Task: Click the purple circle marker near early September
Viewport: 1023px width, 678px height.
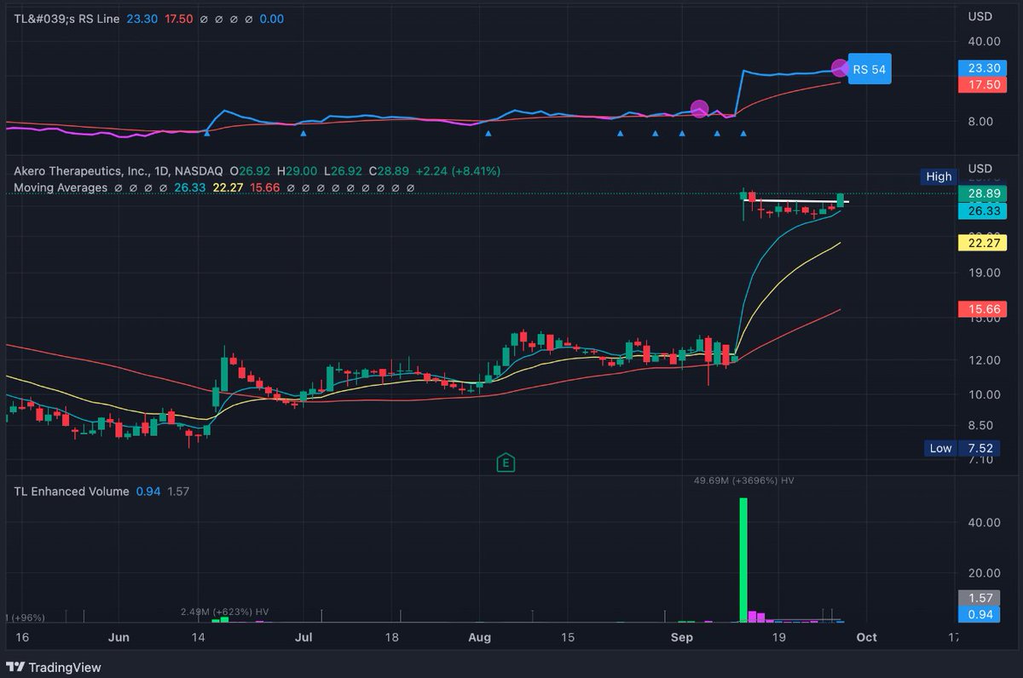Action: pyautogui.click(x=699, y=109)
